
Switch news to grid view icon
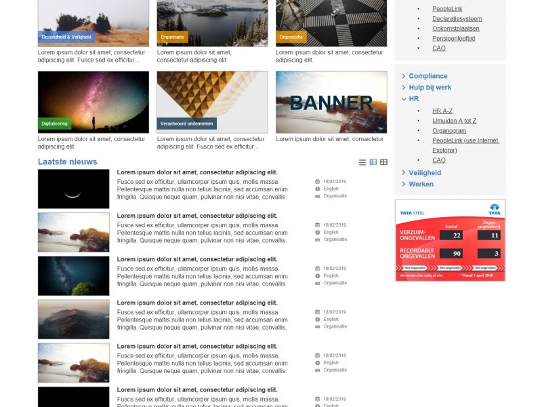(x=383, y=162)
